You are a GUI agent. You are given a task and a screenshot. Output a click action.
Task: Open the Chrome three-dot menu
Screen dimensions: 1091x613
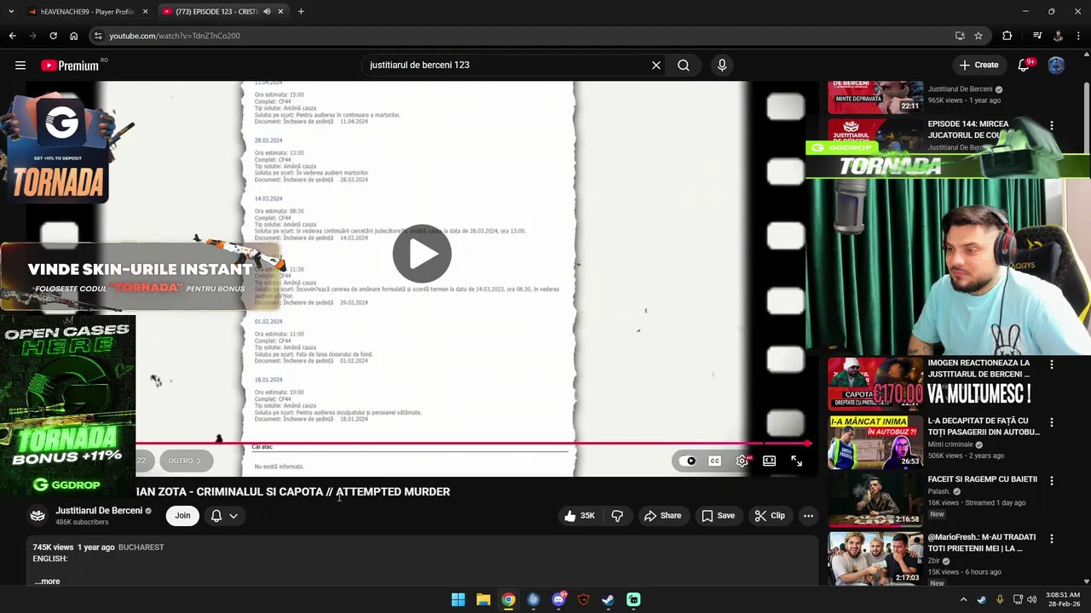tap(1078, 36)
